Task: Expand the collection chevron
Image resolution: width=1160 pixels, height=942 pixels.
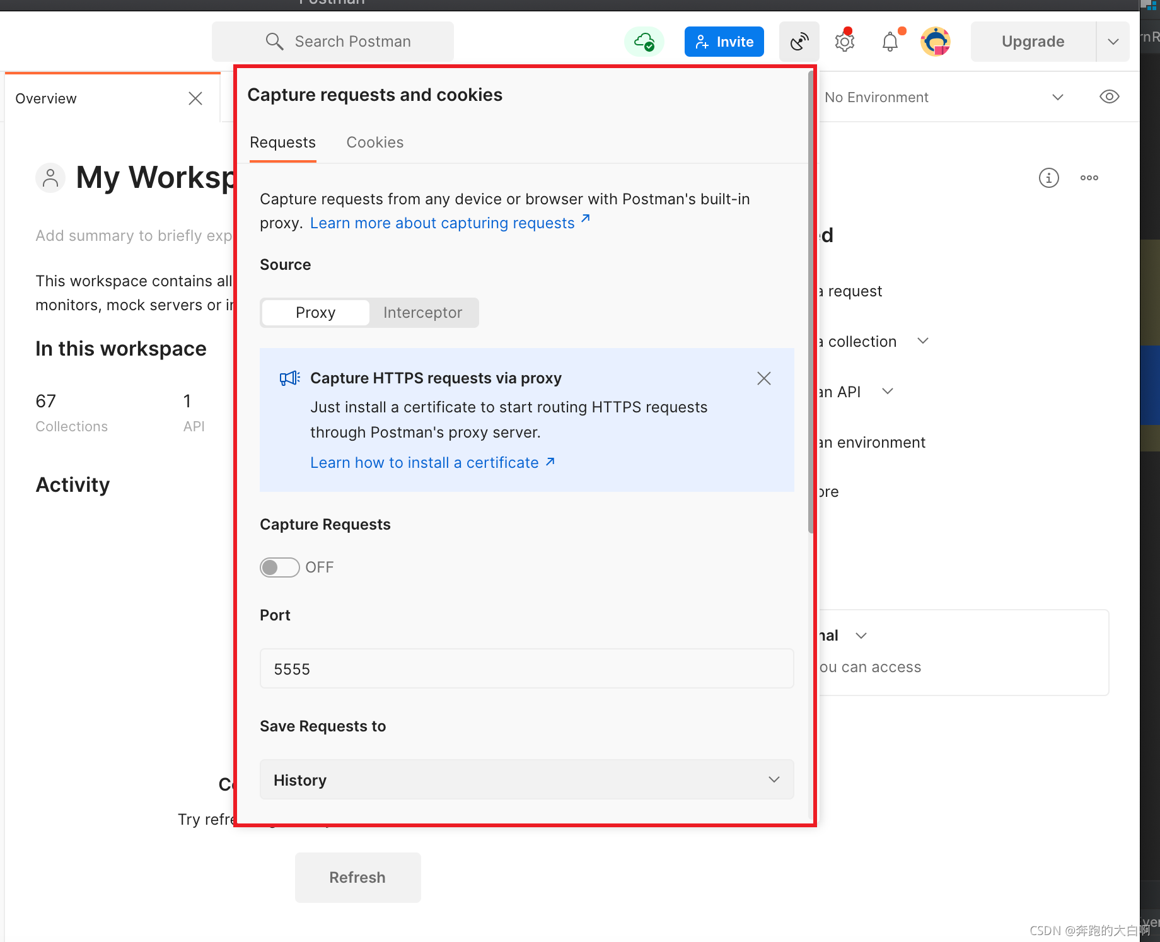Action: click(x=922, y=341)
